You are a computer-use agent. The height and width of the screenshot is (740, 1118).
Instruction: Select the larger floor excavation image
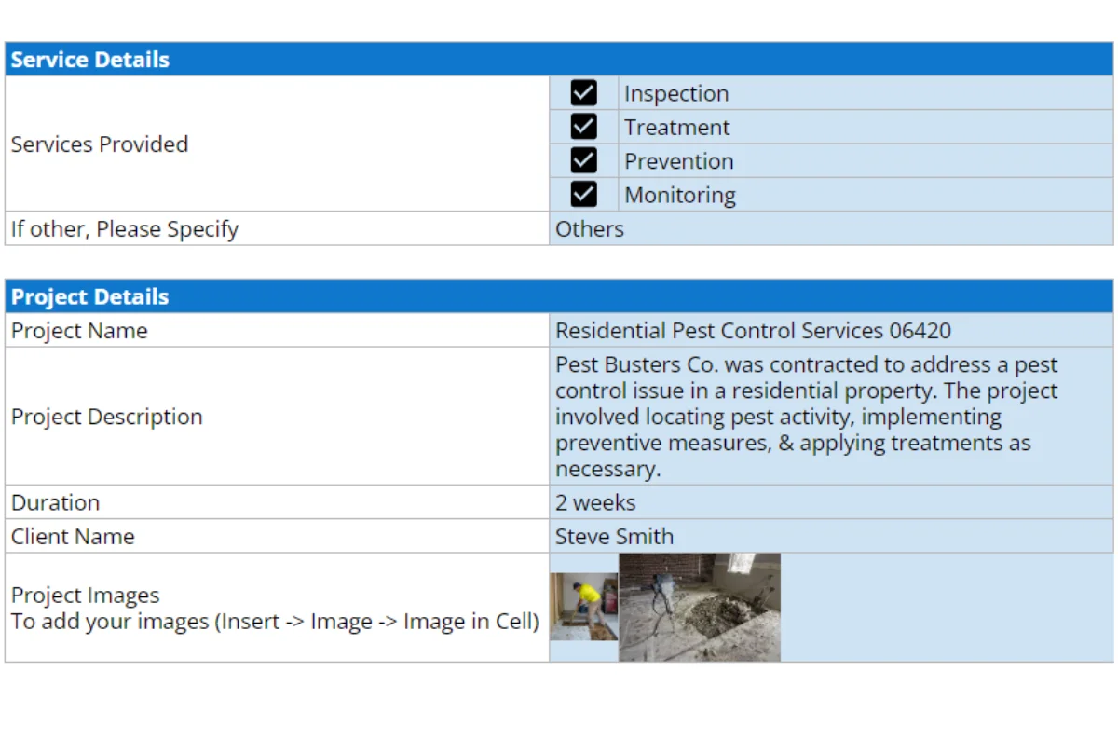(x=700, y=607)
